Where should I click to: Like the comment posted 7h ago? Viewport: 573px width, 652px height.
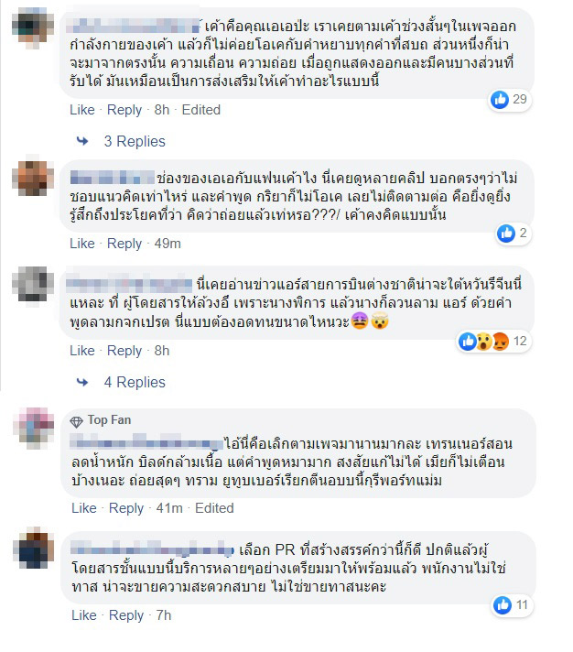tap(84, 615)
